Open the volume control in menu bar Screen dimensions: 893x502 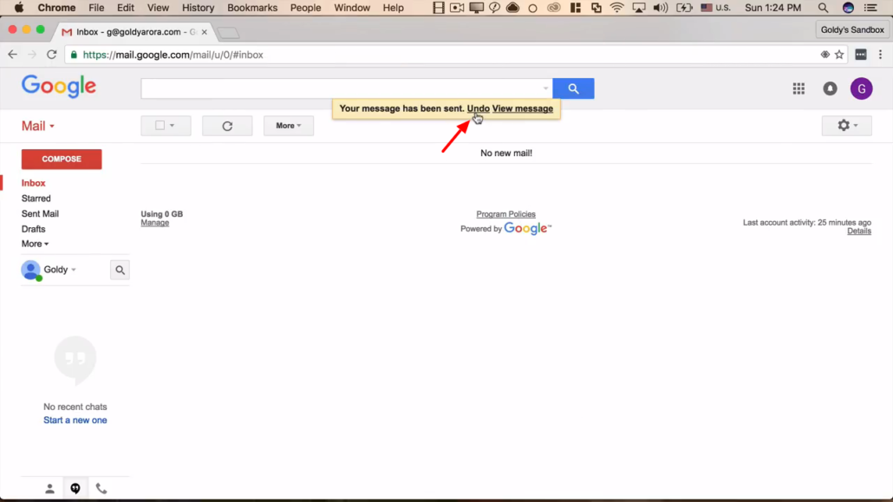(660, 8)
